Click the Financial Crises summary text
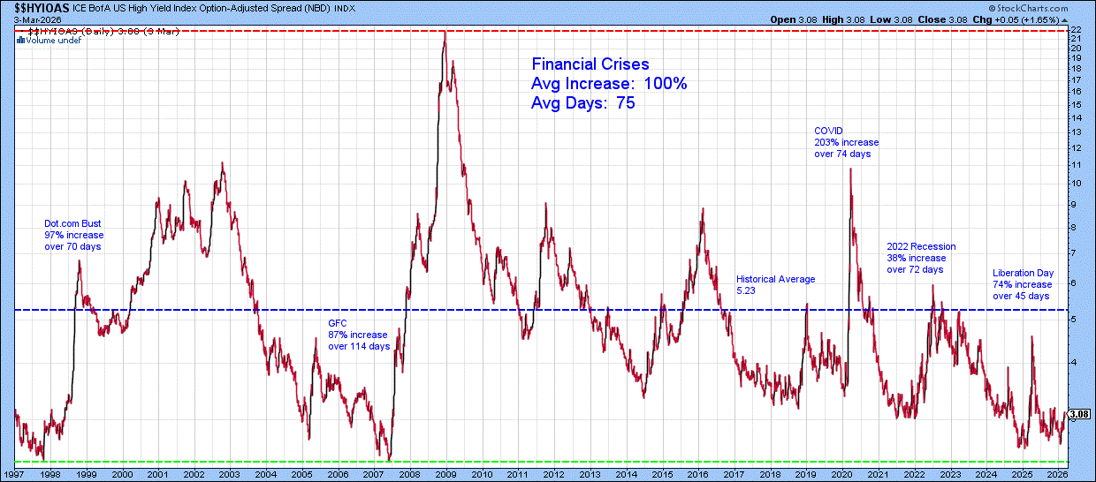 608,84
